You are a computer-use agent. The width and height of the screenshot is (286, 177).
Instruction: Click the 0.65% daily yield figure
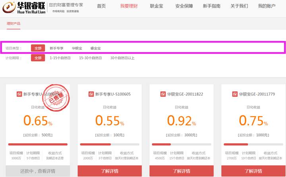coord(38,121)
